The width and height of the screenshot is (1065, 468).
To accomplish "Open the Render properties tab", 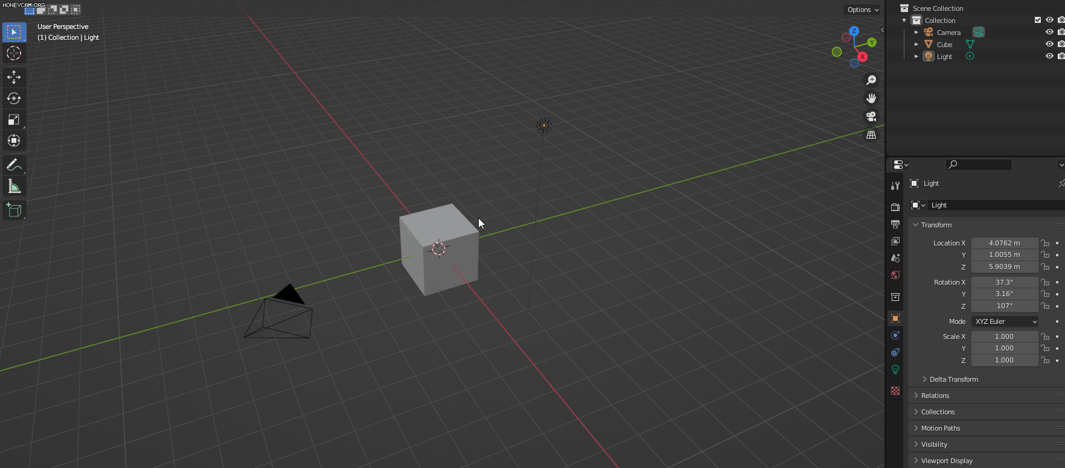I will [895, 207].
